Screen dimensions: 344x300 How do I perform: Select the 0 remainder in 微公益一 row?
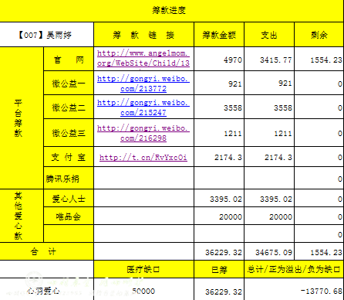click(x=319, y=84)
